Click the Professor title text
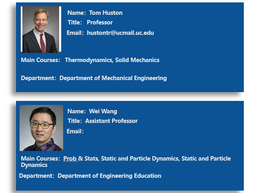 (100, 22)
